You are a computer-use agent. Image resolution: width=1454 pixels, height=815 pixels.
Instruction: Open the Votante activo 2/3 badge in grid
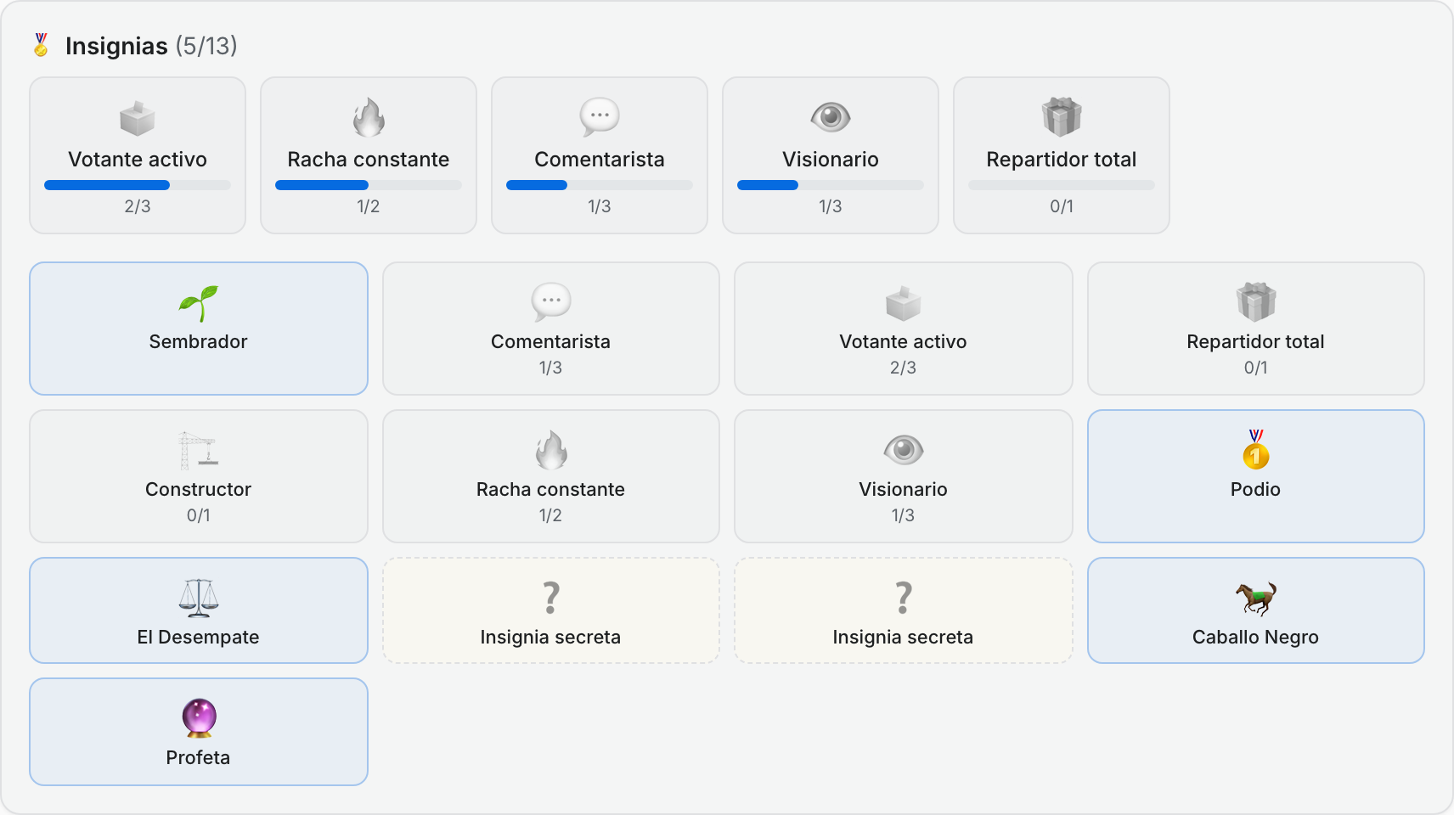click(903, 329)
